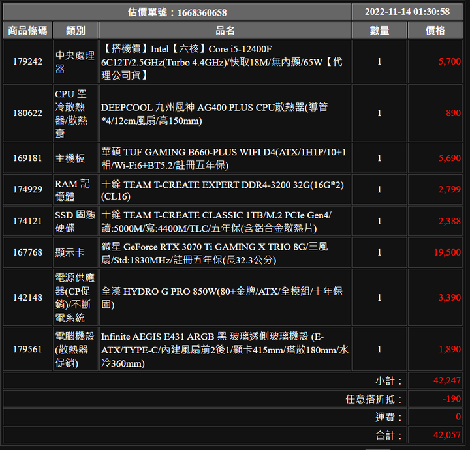470x450 pixels.
Task: Click the price 5,700
Action: click(449, 61)
